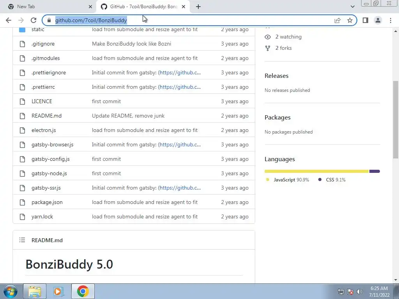Open electron.js 'load from submodule' commit
Image resolution: width=399 pixels, height=299 pixels.
pyautogui.click(x=145, y=130)
